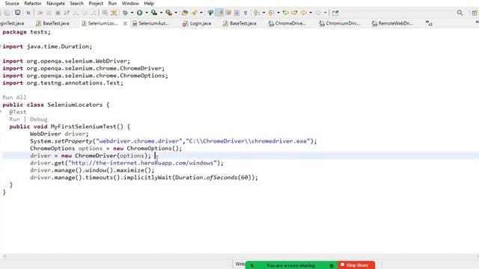Image resolution: width=479 pixels, height=269 pixels.
Task: Click the Pin Editor toolbar icon
Action: 335,13
